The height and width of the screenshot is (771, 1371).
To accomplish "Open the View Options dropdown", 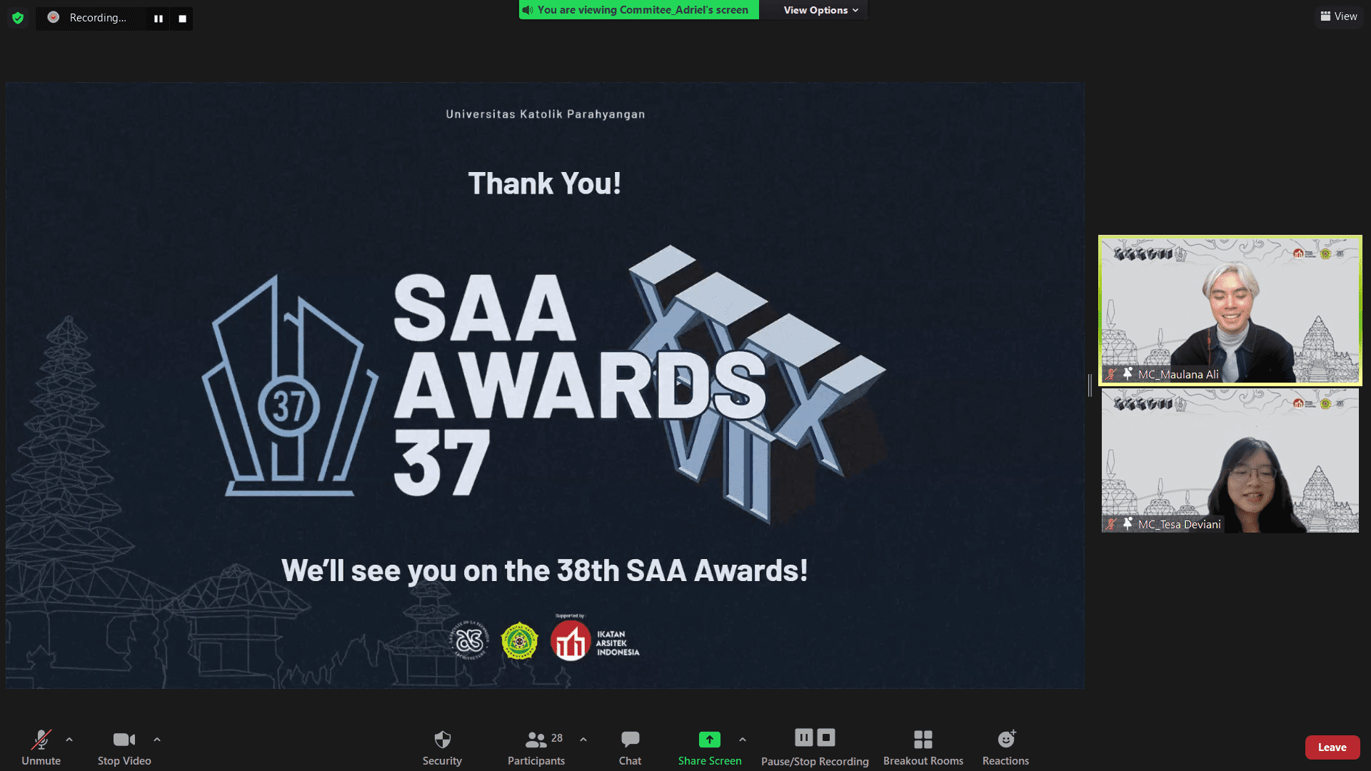I will point(820,10).
